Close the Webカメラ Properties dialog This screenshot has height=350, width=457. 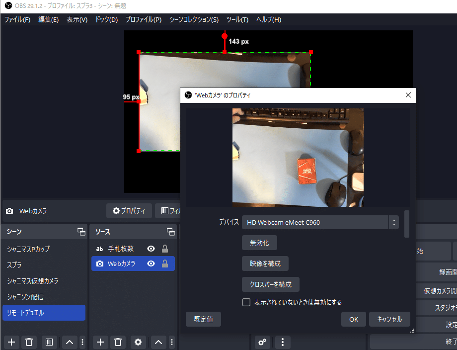coord(408,95)
